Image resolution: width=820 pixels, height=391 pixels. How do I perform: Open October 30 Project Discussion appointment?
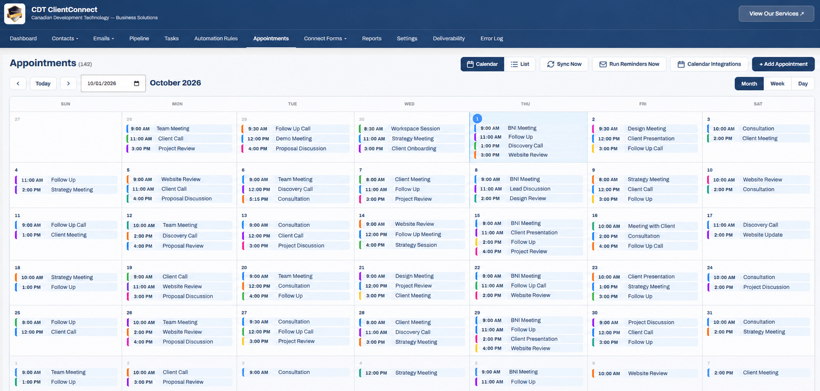pos(645,322)
